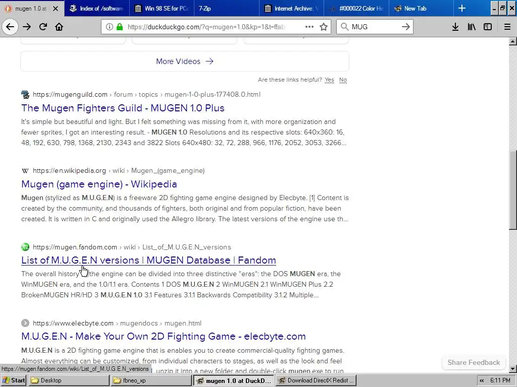The image size is (517, 387).
Task: Answer Yes to links helpful
Action: tap(329, 80)
